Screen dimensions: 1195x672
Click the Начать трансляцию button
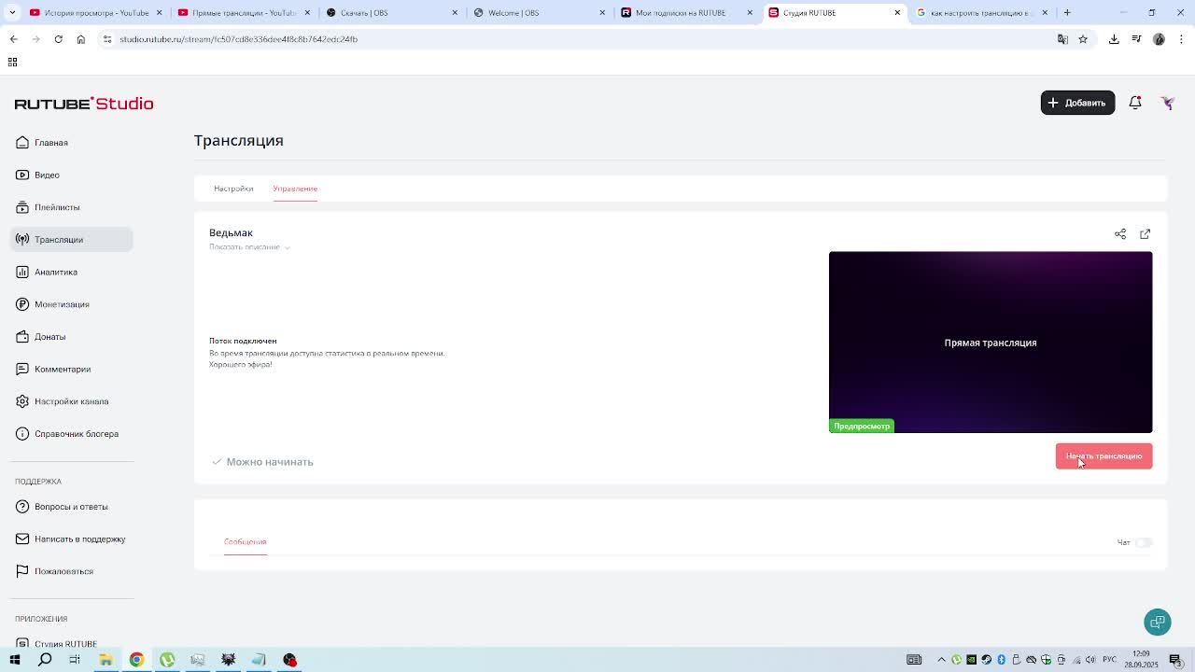1104,456
